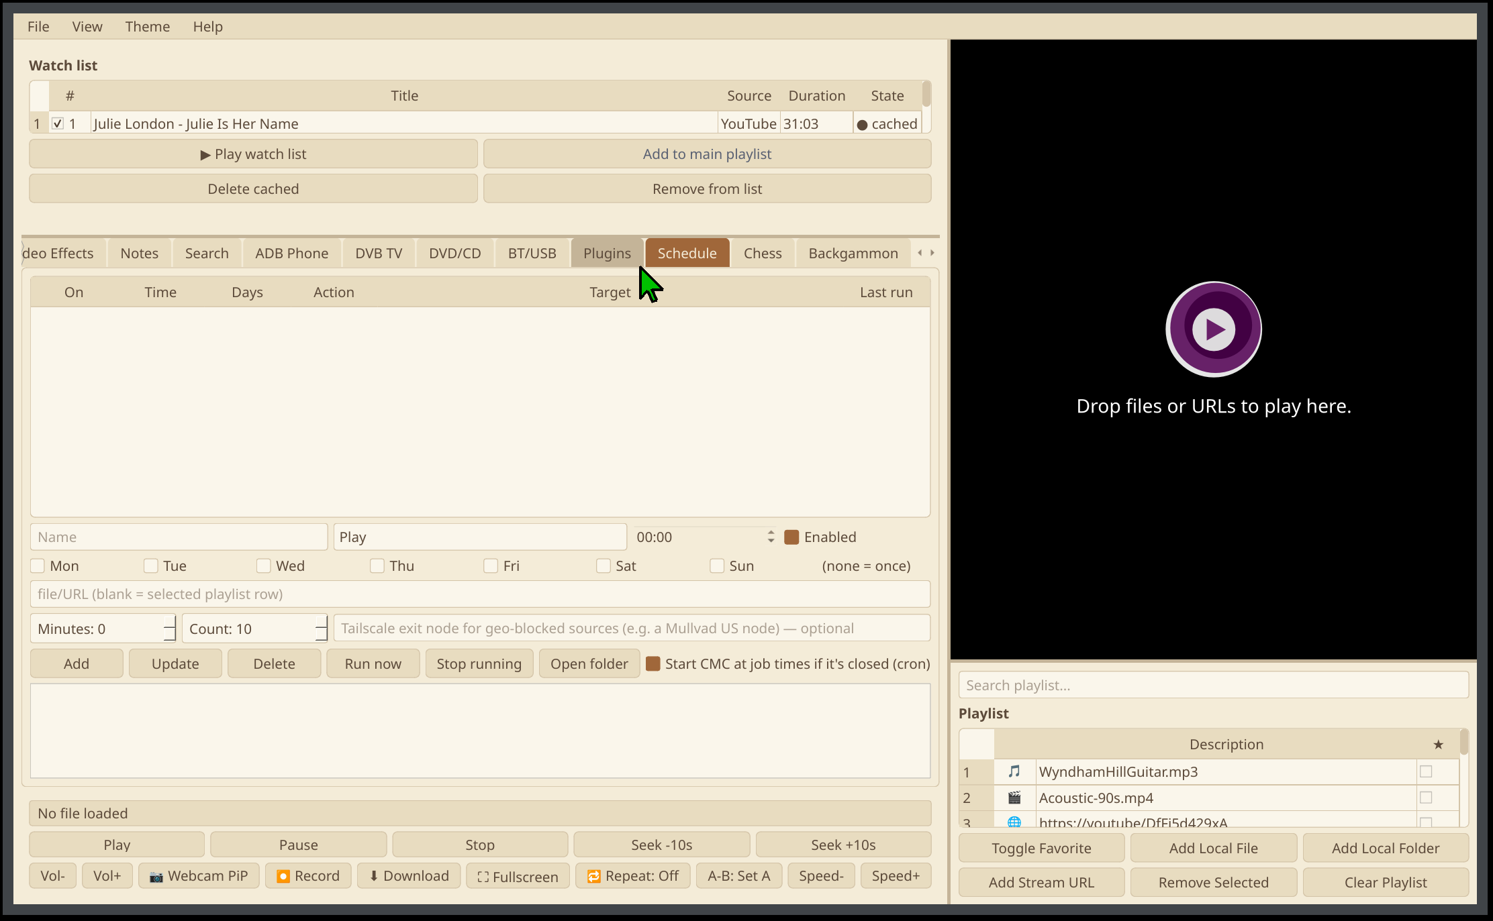The image size is (1493, 921).
Task: Click the schedule Name input field
Action: pyautogui.click(x=179, y=537)
